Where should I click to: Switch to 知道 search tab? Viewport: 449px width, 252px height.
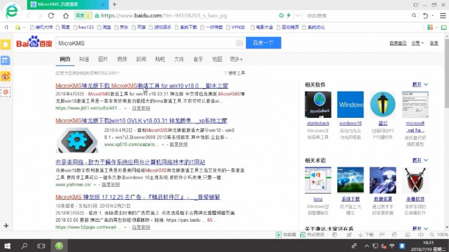pos(84,59)
